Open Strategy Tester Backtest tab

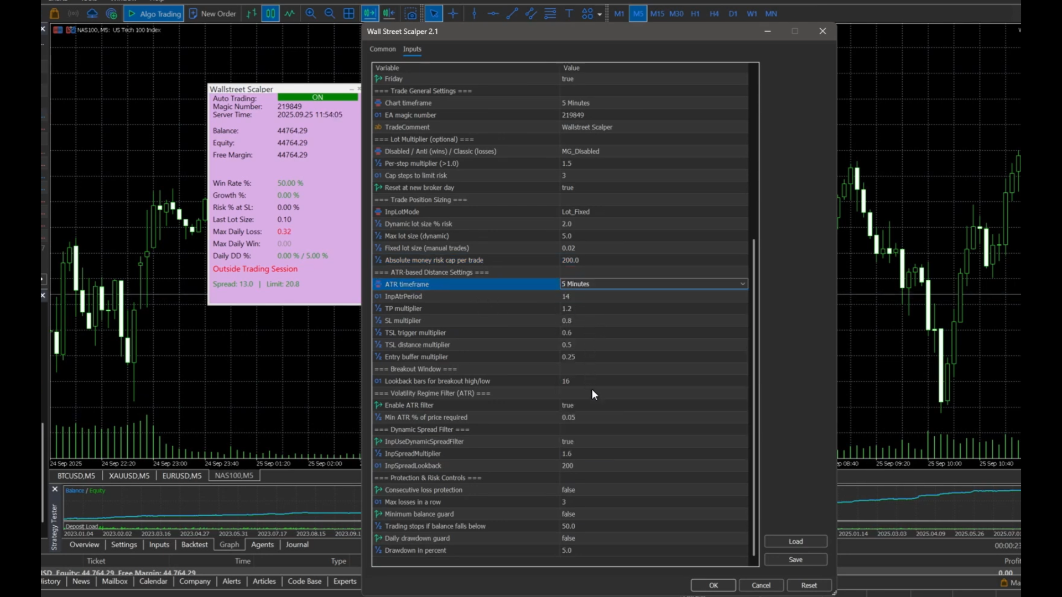coord(194,545)
